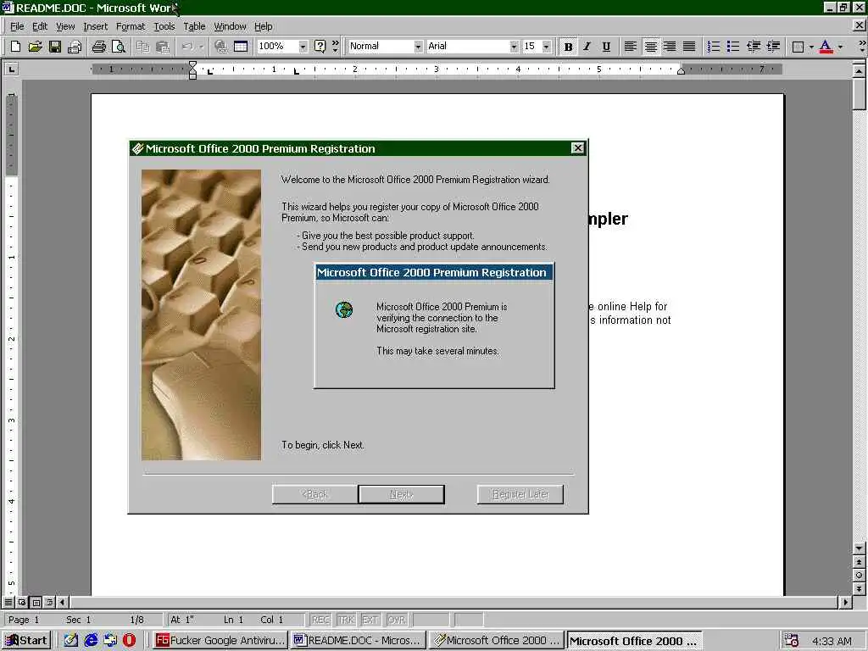Viewport: 868px width, 651px height.
Task: Print the document with the printer icon
Action: pyautogui.click(x=99, y=47)
